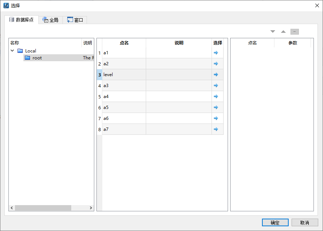This screenshot has height=231, width=323.
Task: Open the 数据库点 tab
Action: click(x=22, y=20)
